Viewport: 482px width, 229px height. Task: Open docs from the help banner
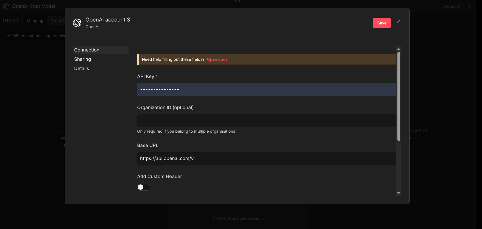pos(217,59)
